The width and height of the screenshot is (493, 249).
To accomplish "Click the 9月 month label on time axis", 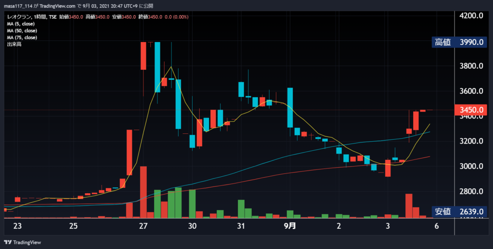I will 290,226.
